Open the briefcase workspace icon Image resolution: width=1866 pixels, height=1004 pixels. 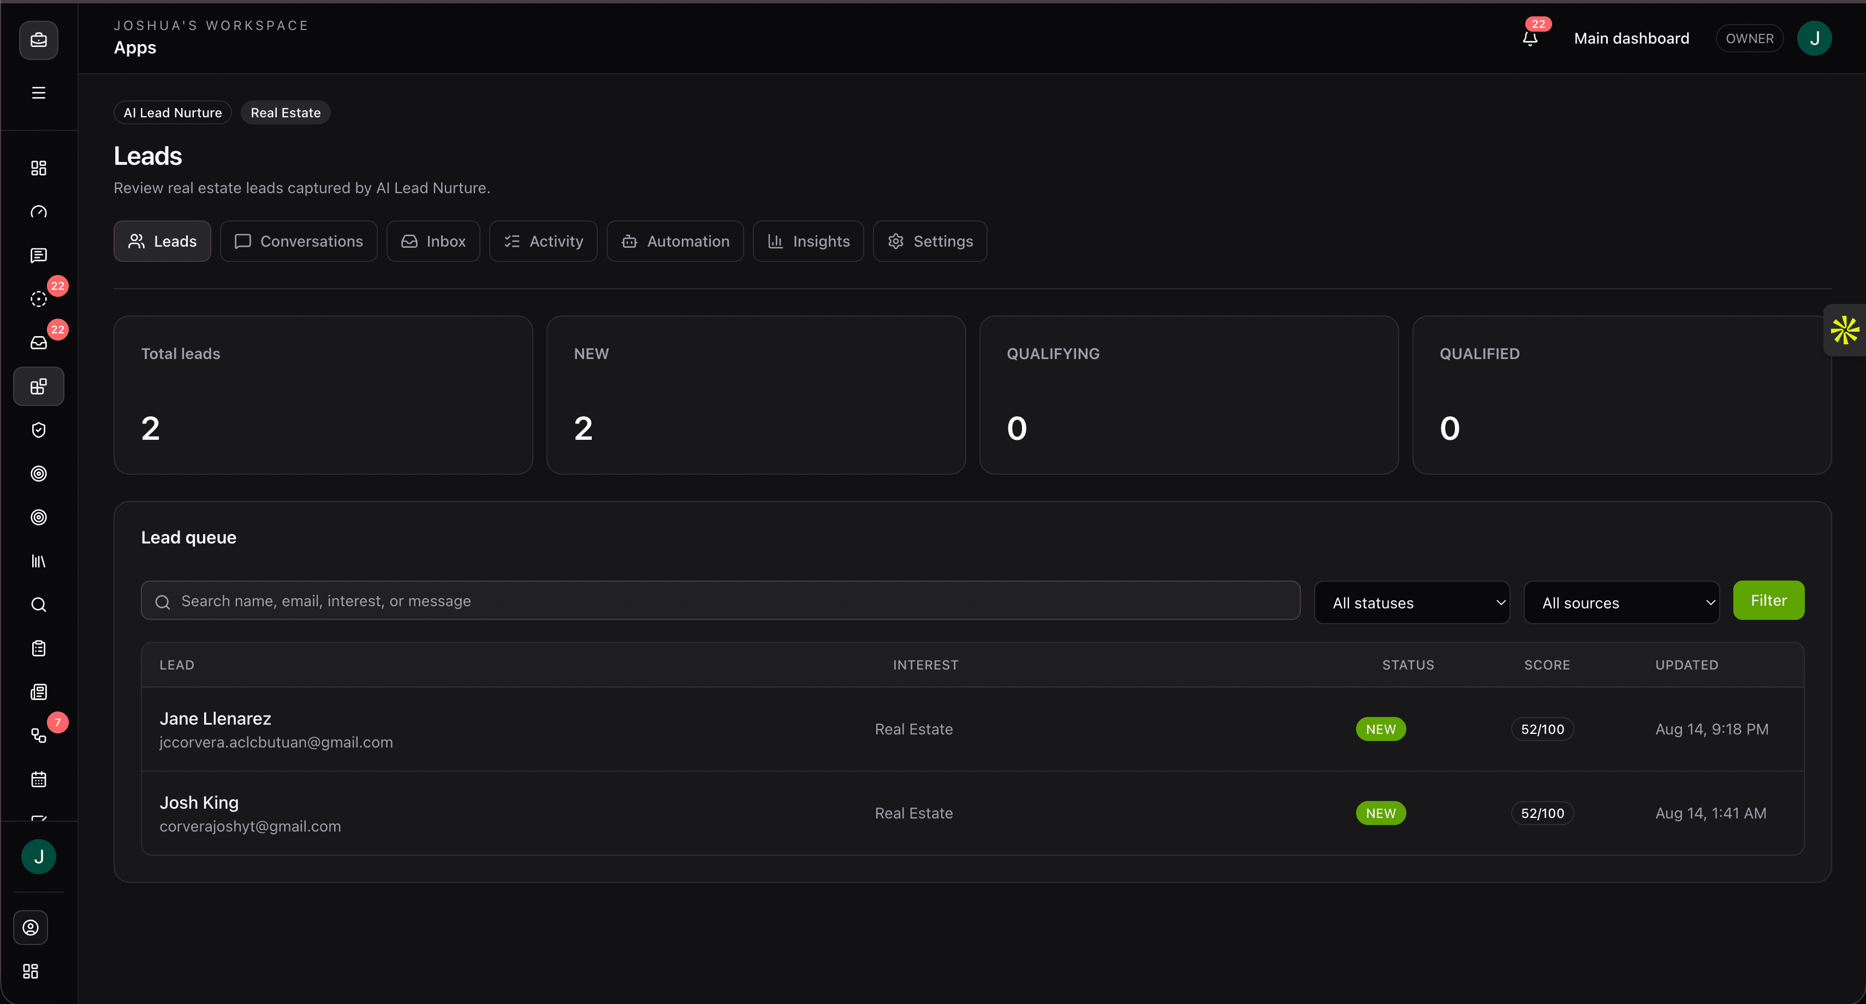[x=38, y=40]
